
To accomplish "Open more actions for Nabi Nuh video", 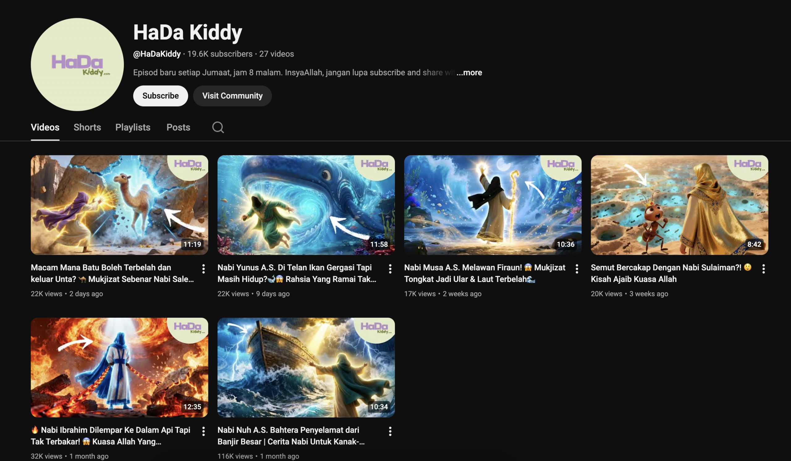I will click(x=390, y=431).
